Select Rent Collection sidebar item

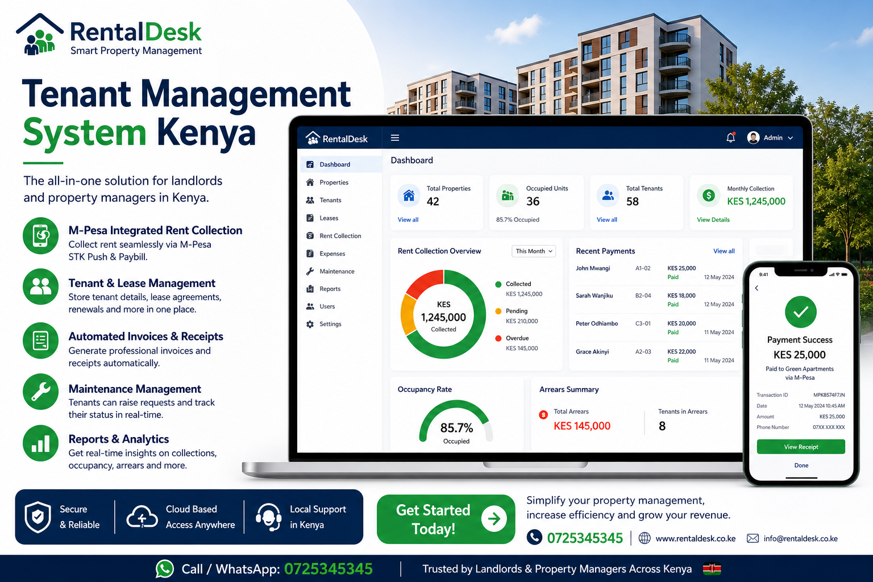(x=341, y=236)
